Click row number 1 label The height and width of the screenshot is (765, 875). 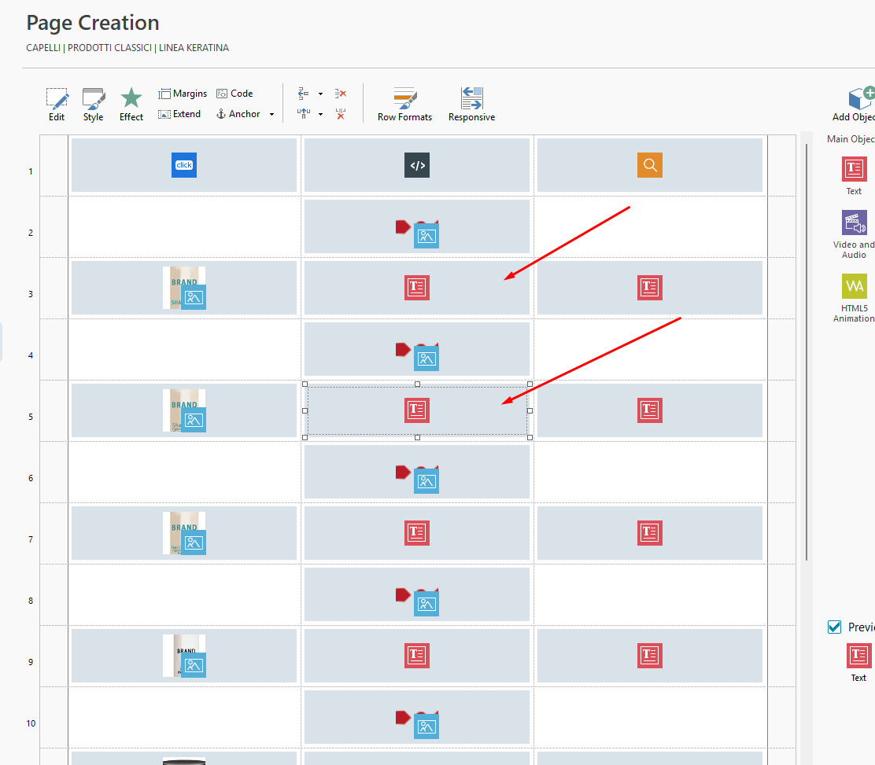coord(31,171)
